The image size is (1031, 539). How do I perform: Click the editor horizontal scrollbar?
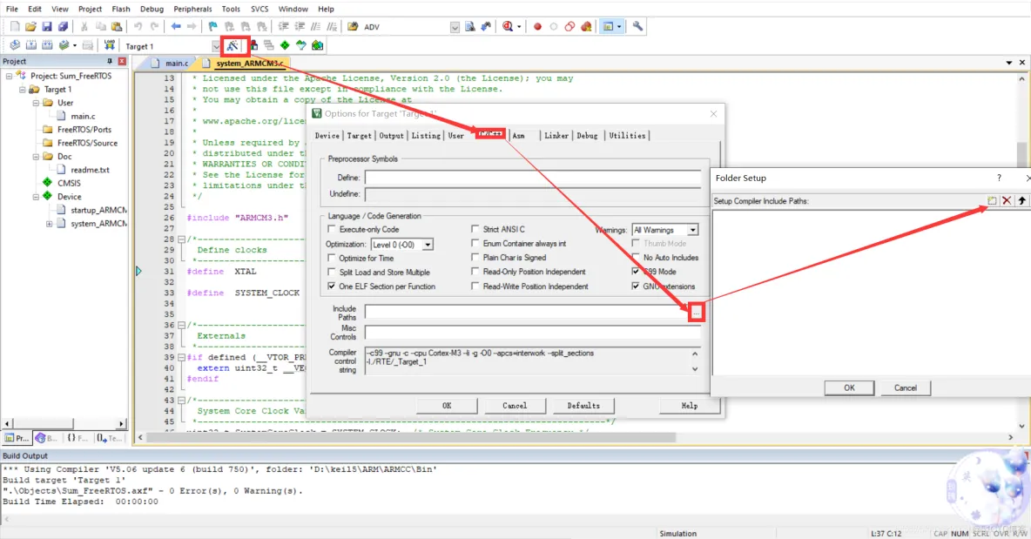(411, 437)
